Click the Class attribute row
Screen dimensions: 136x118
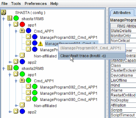point(123,65)
